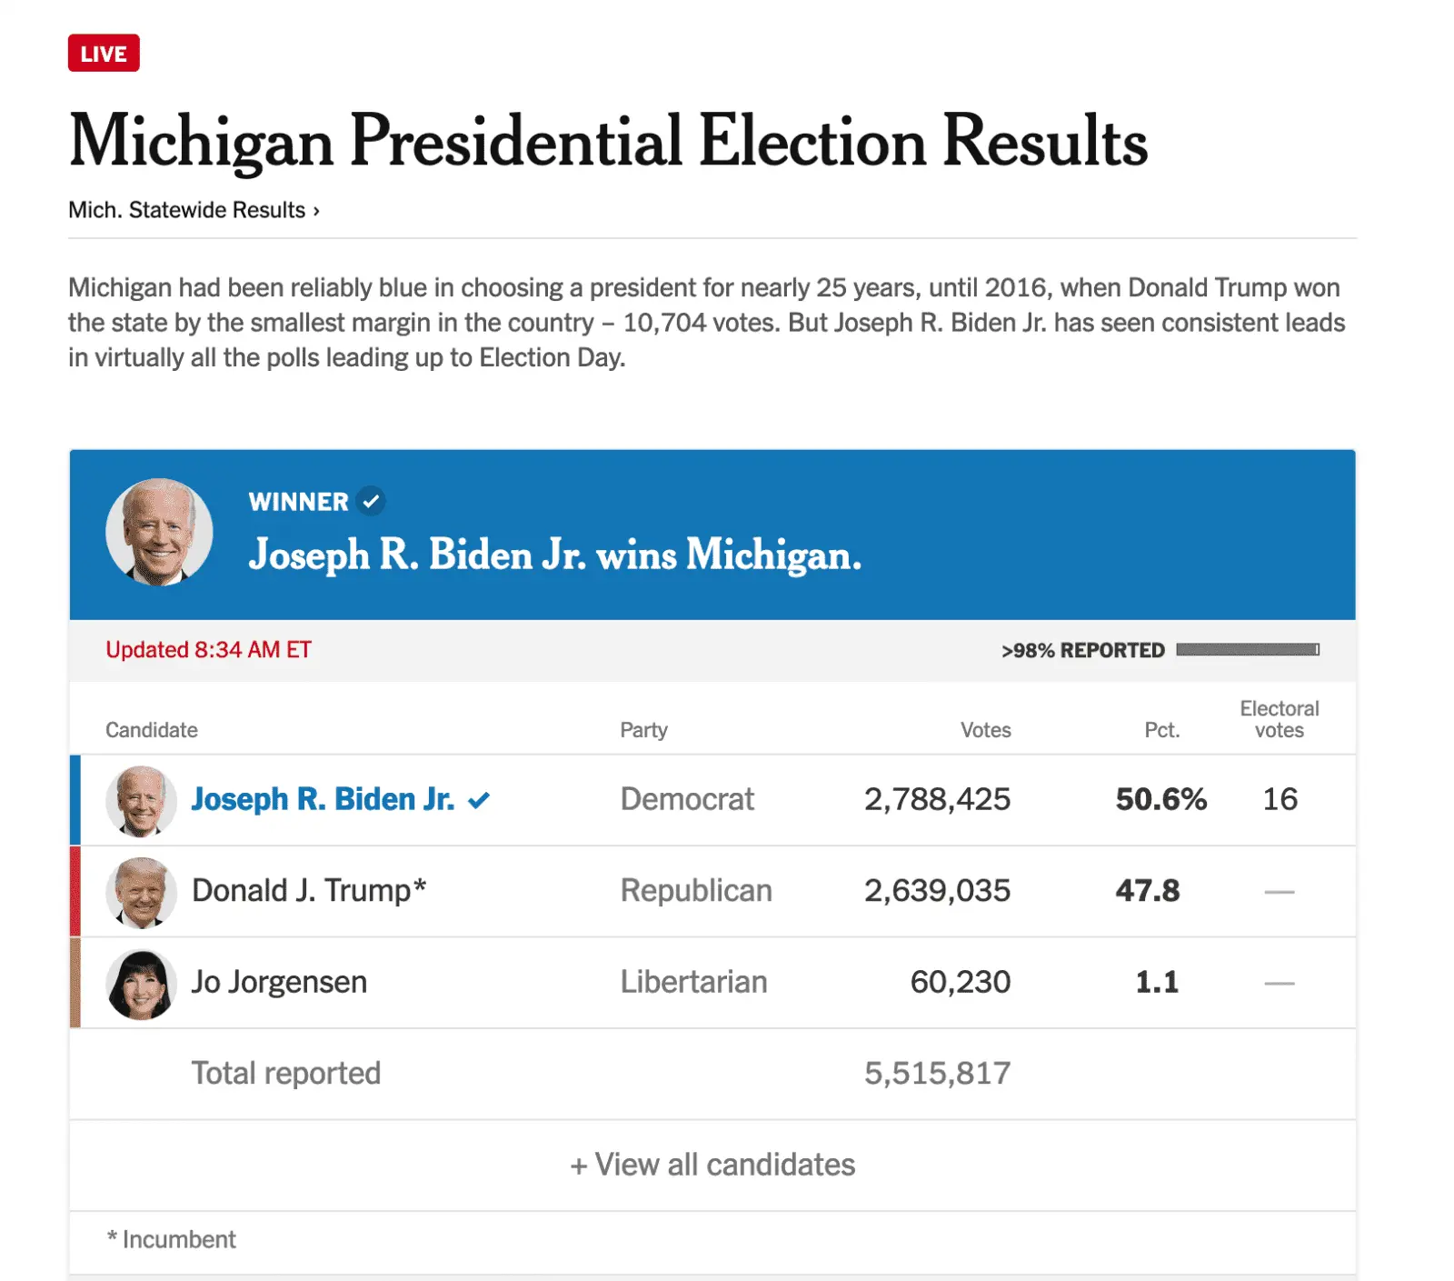1454x1281 pixels.
Task: Click the plus sign before View all candidates
Action: 578,1166
